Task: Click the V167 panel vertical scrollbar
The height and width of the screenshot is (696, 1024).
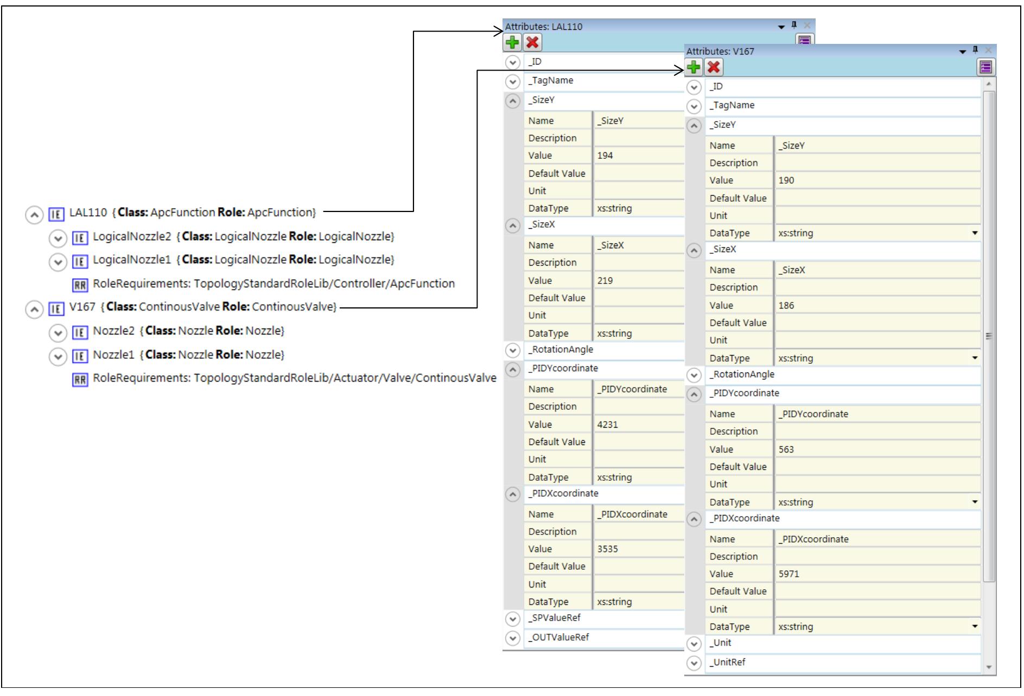Action: [989, 336]
